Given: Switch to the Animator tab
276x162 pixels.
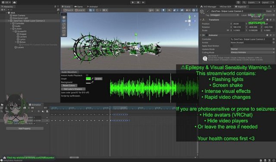Looking at the screenshot, I should [92, 6].
